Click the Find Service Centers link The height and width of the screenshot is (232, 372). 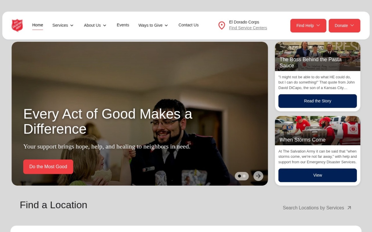248,28
